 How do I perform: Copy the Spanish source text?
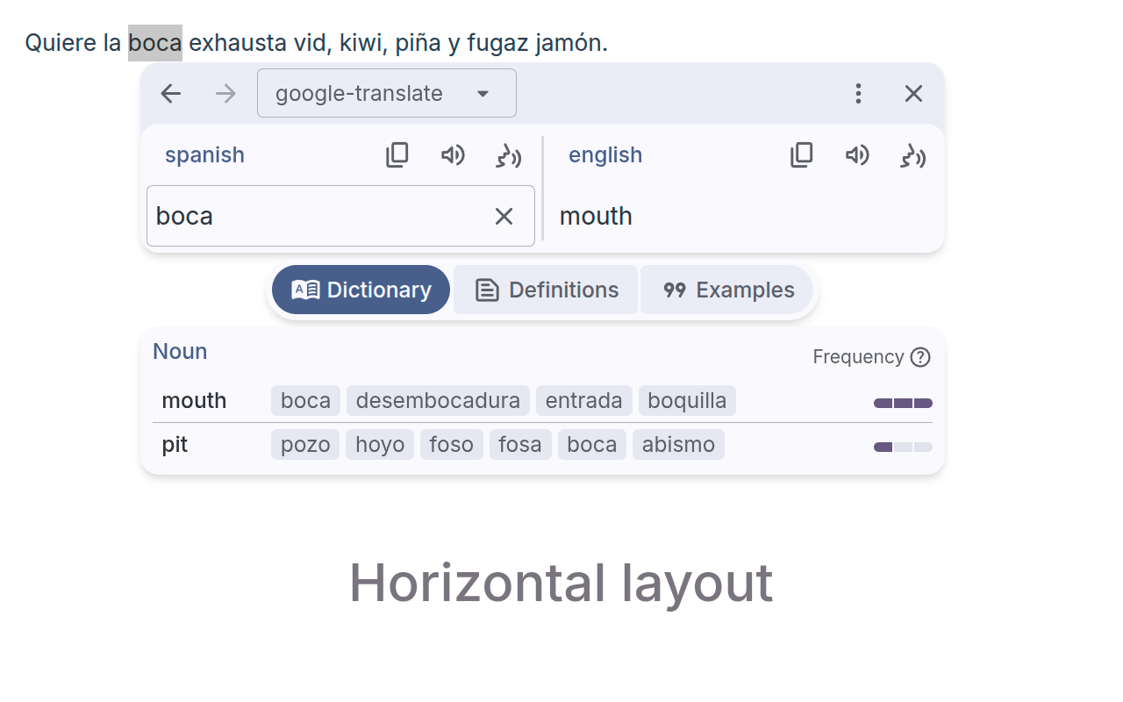click(x=397, y=155)
